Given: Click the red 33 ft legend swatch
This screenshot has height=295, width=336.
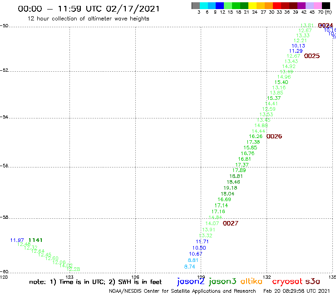Looking at the screenshot, I should [277, 6].
